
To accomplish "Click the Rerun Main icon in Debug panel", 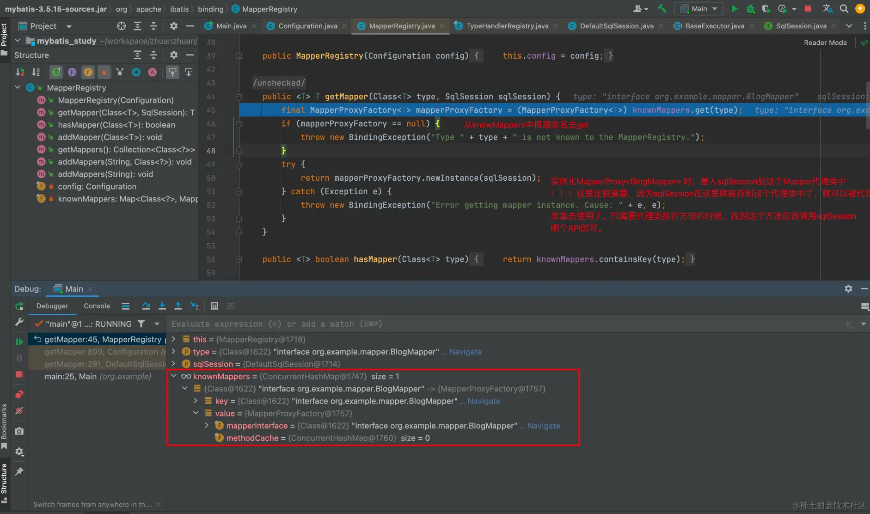I will (x=19, y=306).
